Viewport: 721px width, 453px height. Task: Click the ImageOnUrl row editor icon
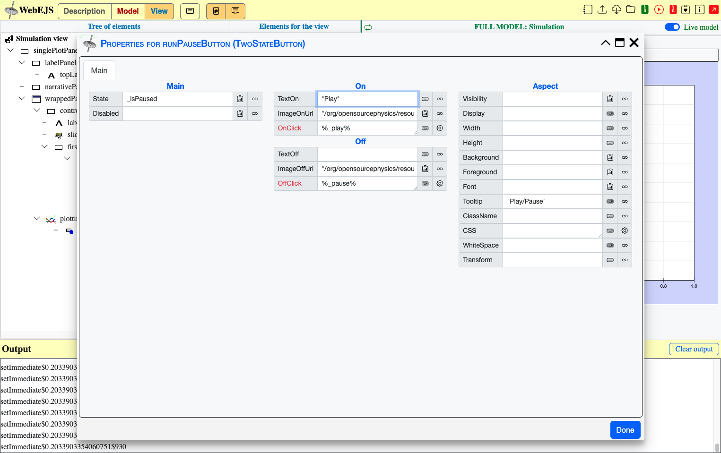(425, 113)
